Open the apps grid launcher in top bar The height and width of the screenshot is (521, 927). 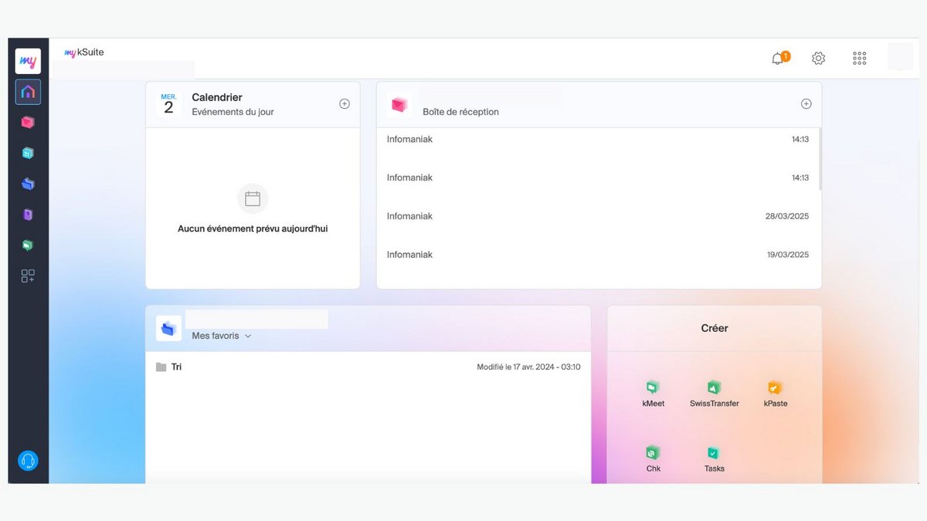tap(859, 59)
